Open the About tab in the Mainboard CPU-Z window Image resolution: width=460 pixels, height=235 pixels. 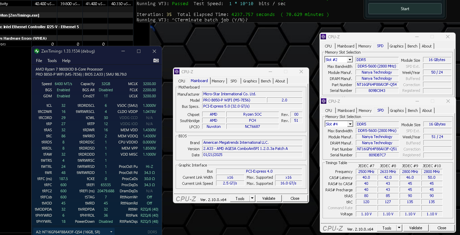coord(280,81)
